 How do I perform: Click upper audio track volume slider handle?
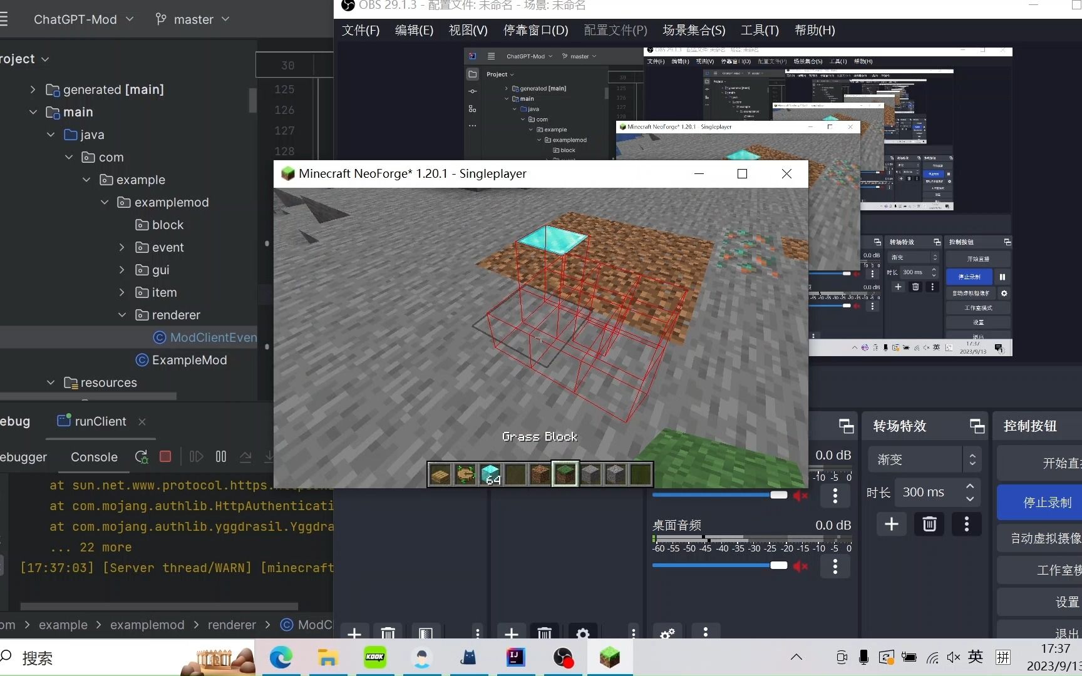click(779, 494)
